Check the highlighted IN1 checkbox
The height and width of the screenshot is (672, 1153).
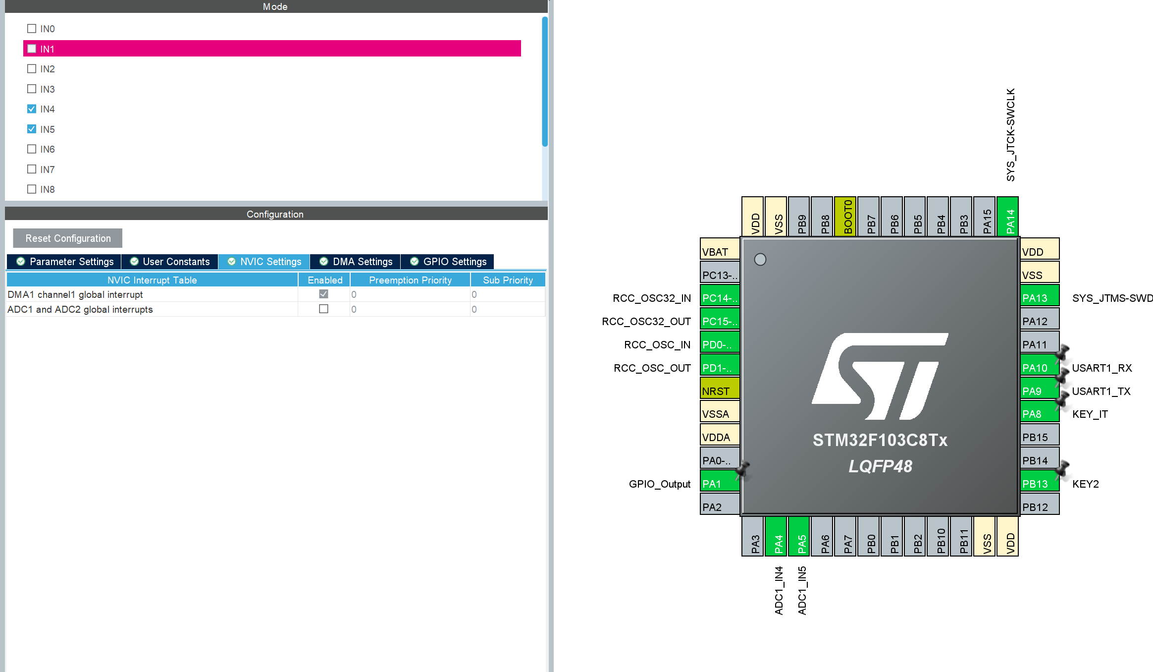point(32,49)
